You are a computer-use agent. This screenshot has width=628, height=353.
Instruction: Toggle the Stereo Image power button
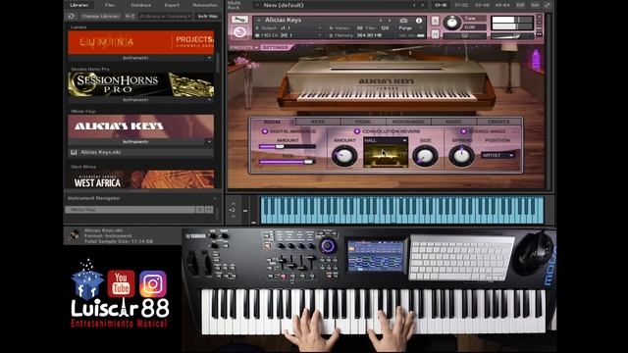463,131
